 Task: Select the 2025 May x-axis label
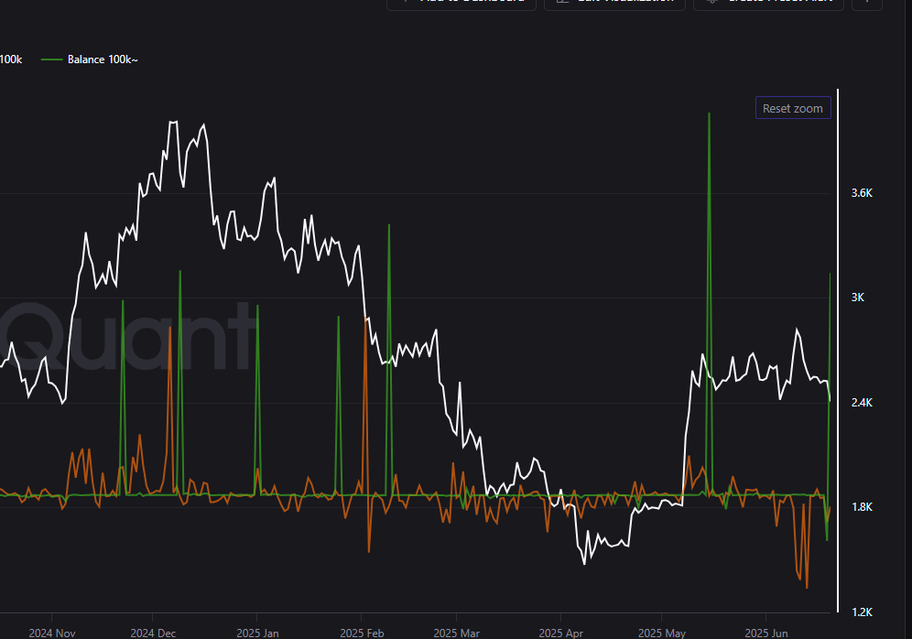pos(661,633)
